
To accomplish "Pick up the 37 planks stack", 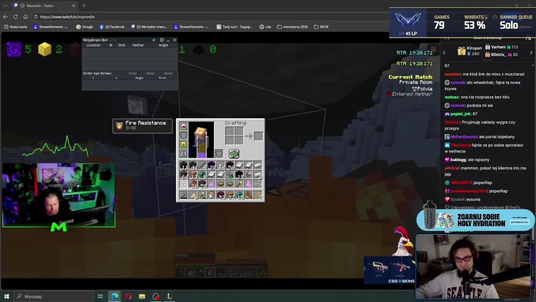I will point(230,195).
